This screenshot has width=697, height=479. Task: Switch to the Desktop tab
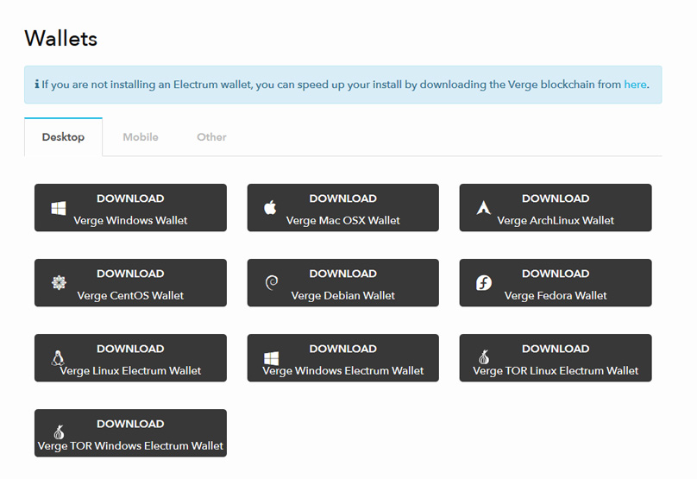click(63, 137)
